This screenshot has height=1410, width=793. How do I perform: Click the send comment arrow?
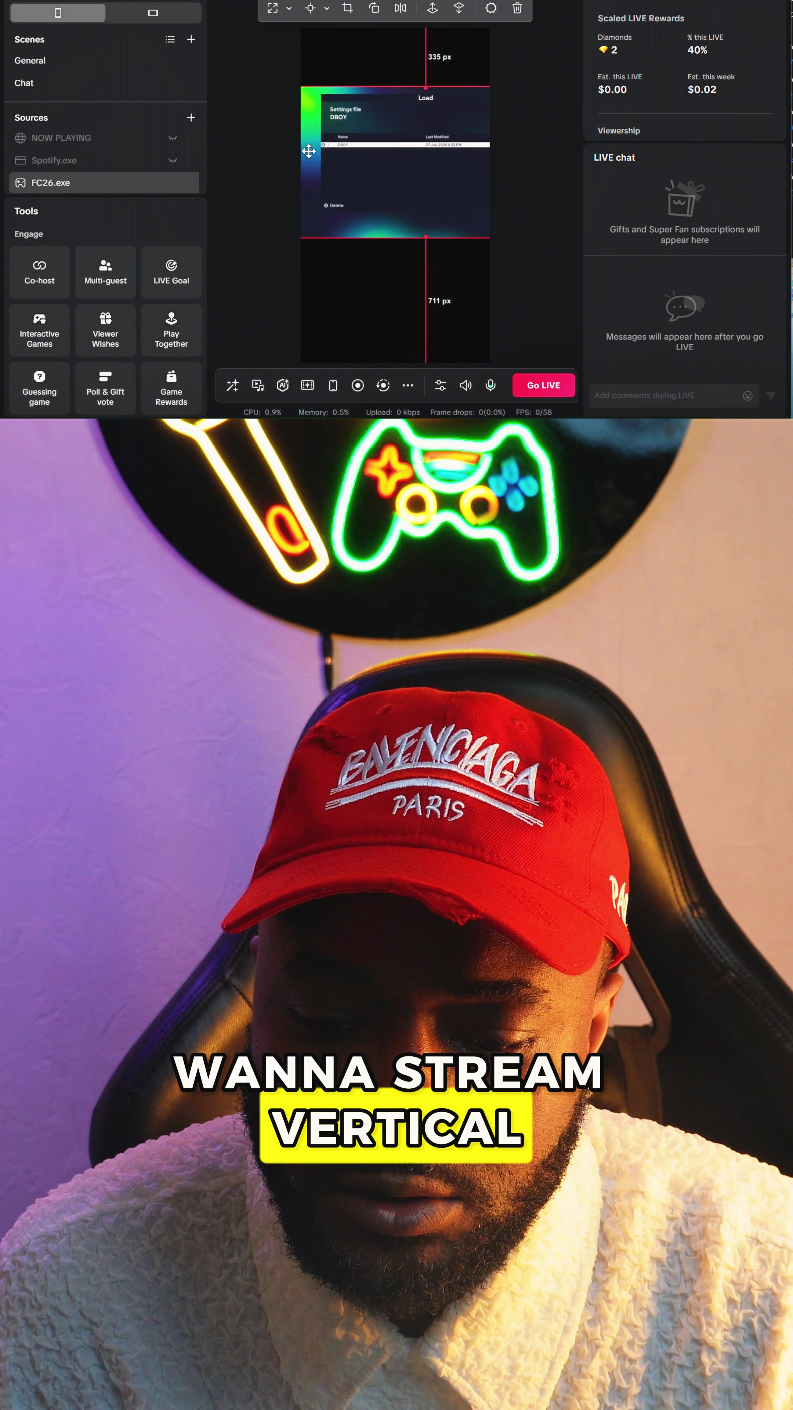coord(771,396)
